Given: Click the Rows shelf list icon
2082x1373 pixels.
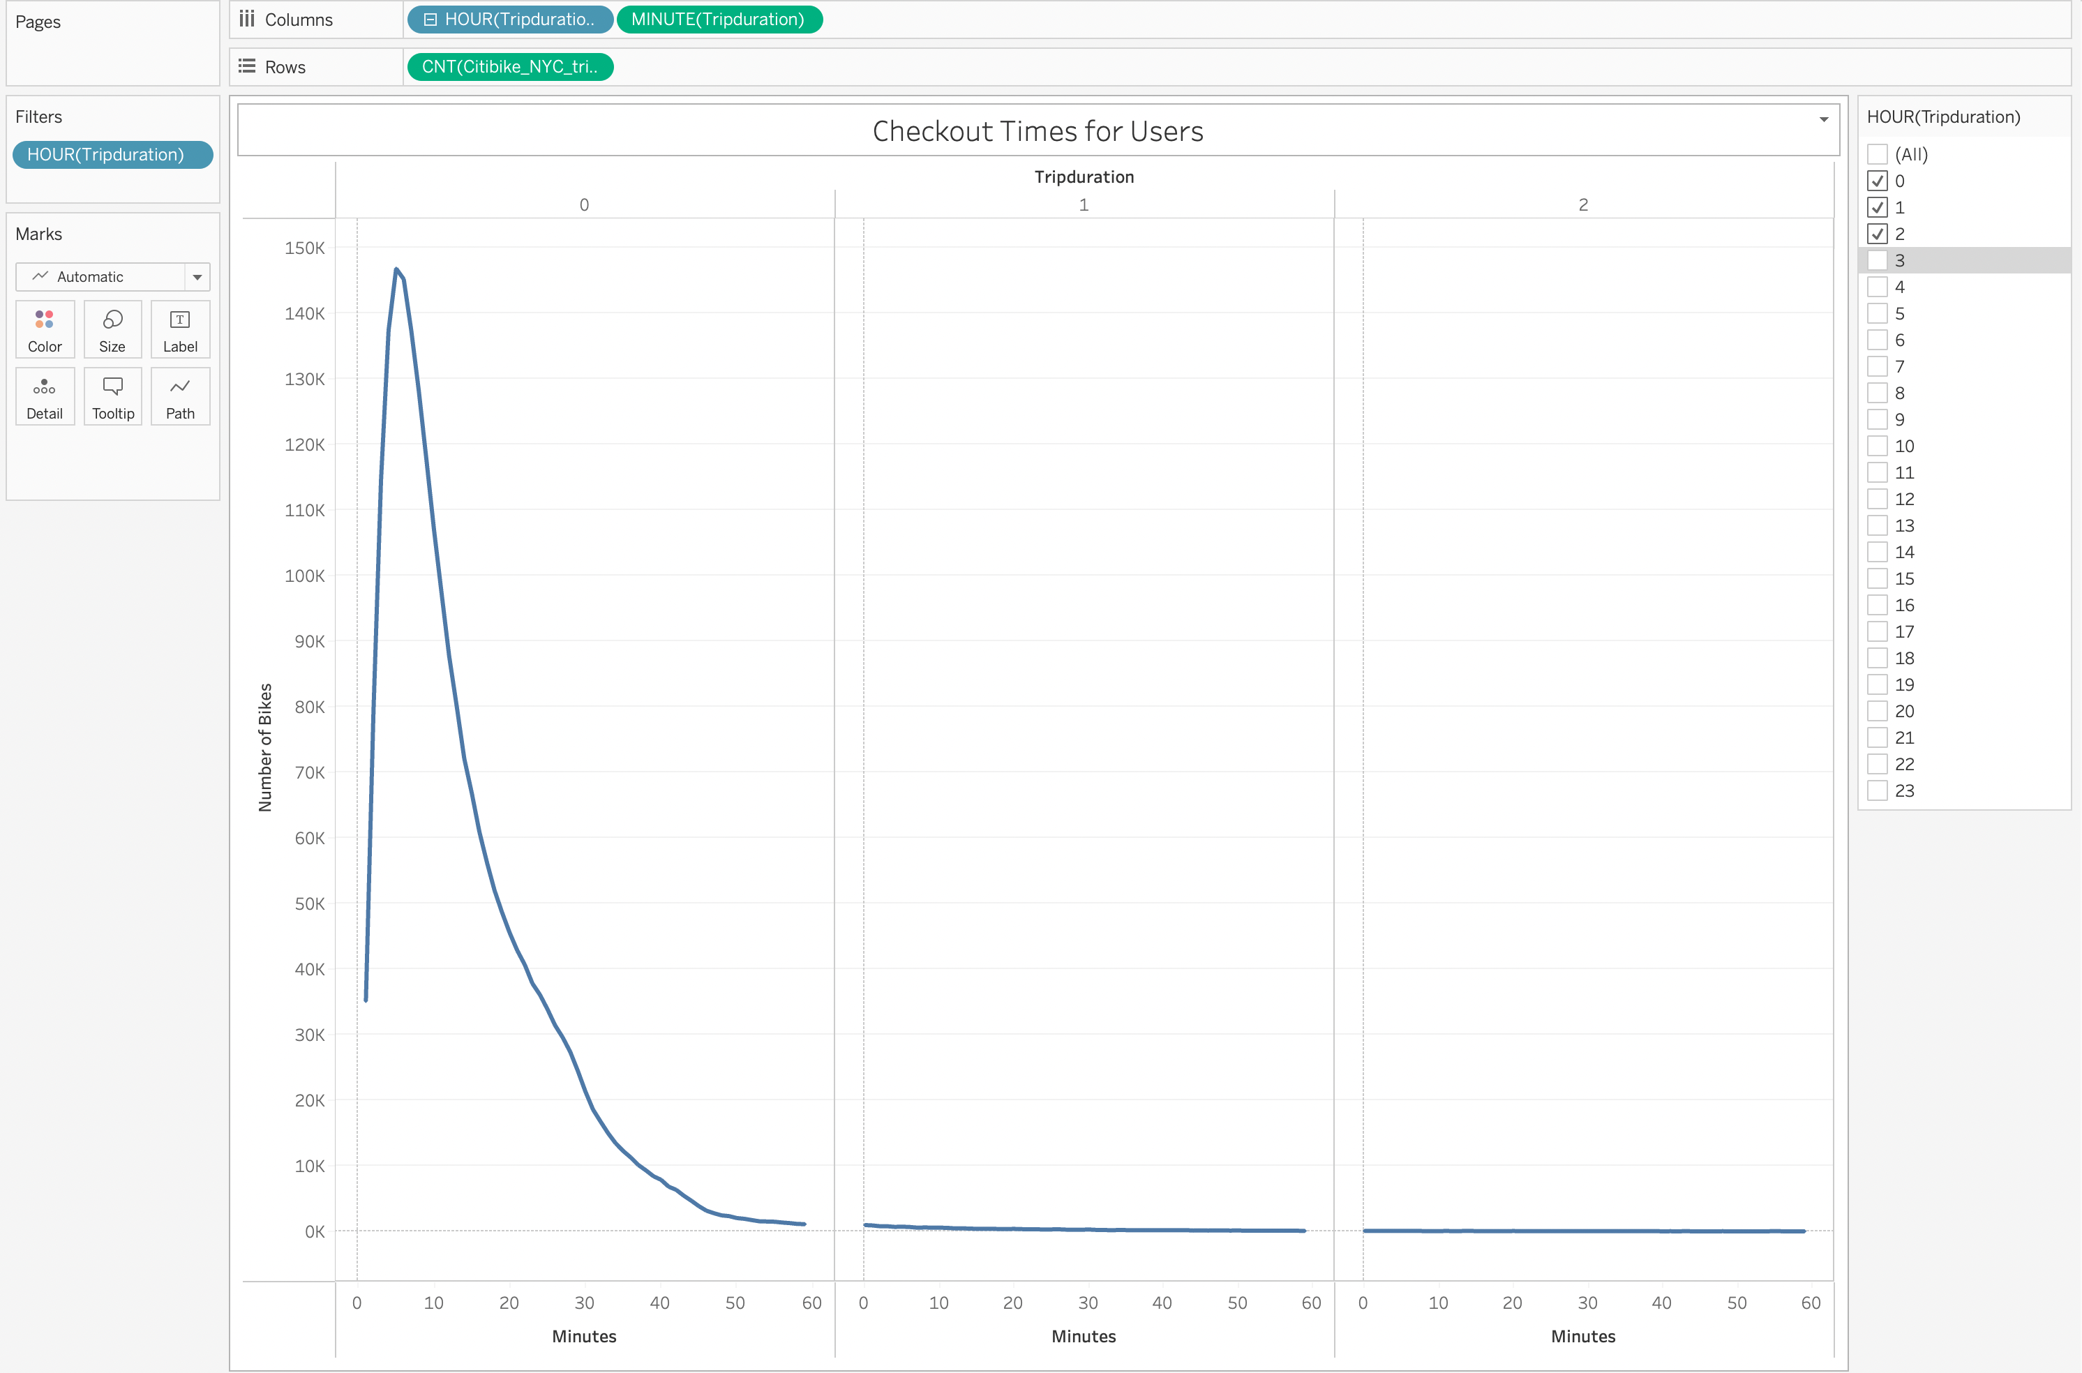Looking at the screenshot, I should tap(246, 66).
